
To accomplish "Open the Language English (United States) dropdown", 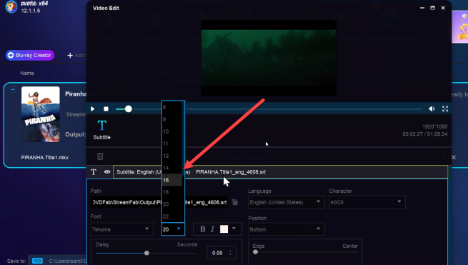I will point(287,202).
